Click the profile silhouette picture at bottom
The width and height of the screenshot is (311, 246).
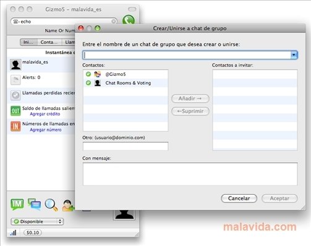pos(124,215)
